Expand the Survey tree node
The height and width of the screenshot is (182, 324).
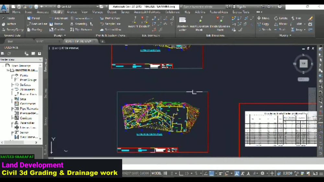tap(12, 133)
